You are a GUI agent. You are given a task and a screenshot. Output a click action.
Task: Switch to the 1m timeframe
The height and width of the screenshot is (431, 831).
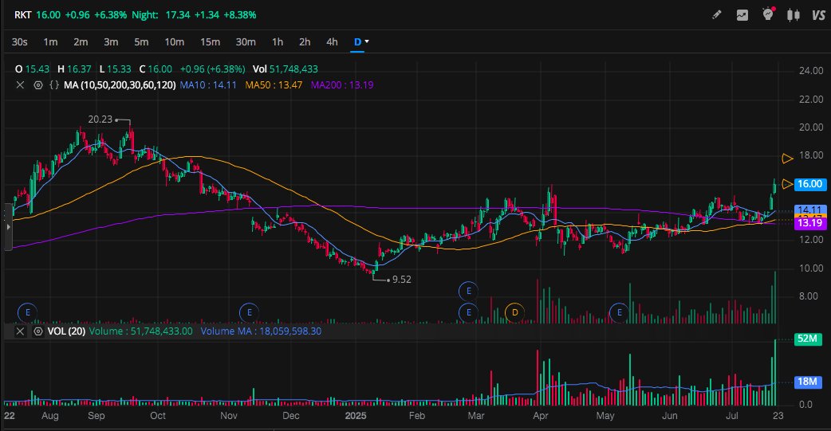point(50,42)
